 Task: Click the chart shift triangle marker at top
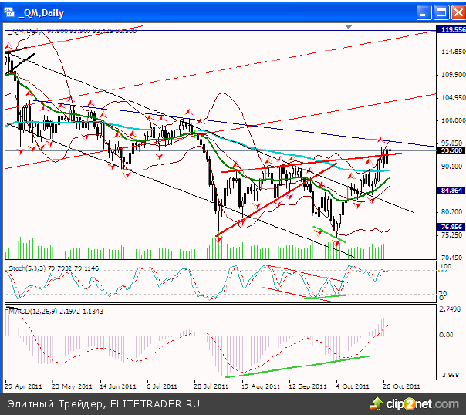coord(351,27)
